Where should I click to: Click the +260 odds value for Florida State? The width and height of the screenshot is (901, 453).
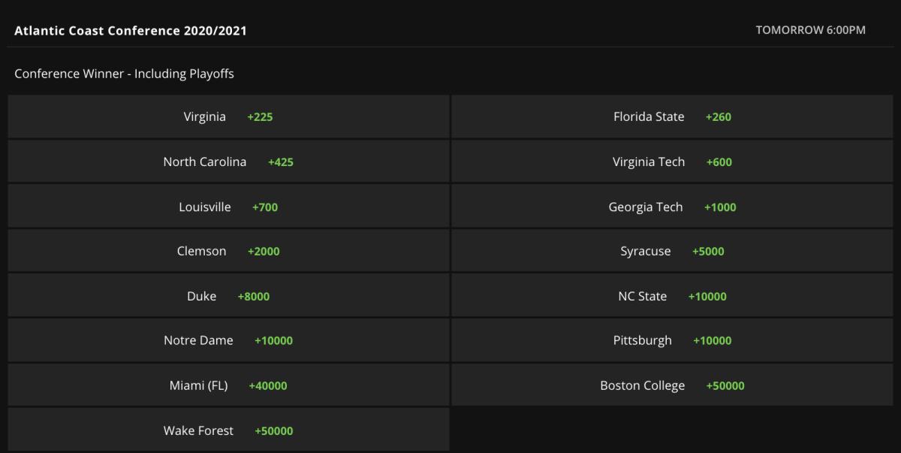(x=718, y=116)
